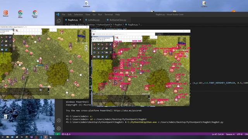Click the VS Code logo in title bar
Screen dimensions: 248x139
pyautogui.click(x=58, y=14)
